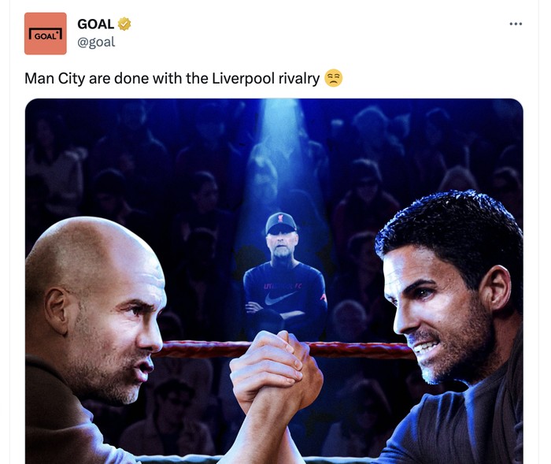Click the folded arms of the capped man
Screen dimensions: 551x464
tap(278, 311)
